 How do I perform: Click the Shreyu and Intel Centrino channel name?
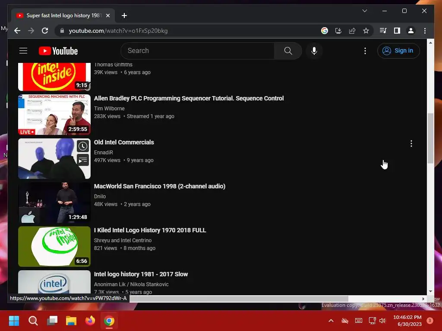pyautogui.click(x=123, y=240)
